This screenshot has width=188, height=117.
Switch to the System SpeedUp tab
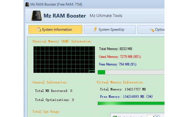[x=110, y=30]
